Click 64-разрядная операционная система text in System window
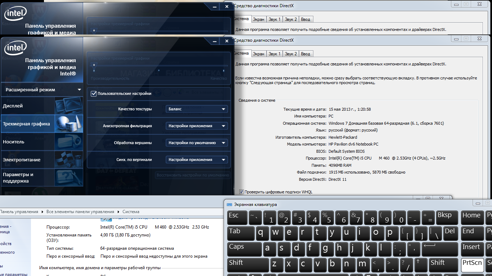This screenshot has width=492, height=276. (x=137, y=248)
